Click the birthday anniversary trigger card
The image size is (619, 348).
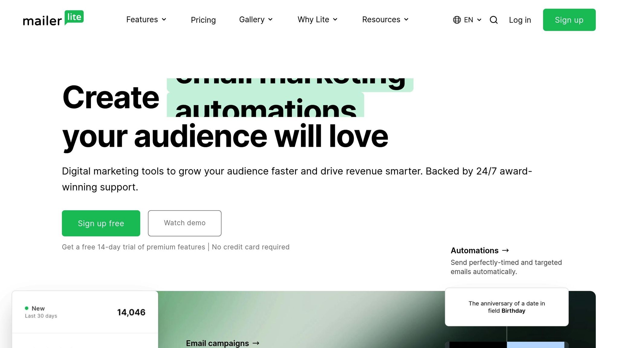click(x=507, y=307)
